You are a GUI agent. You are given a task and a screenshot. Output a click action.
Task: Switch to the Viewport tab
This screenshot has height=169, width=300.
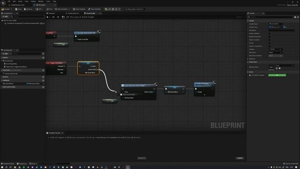tap(51, 13)
